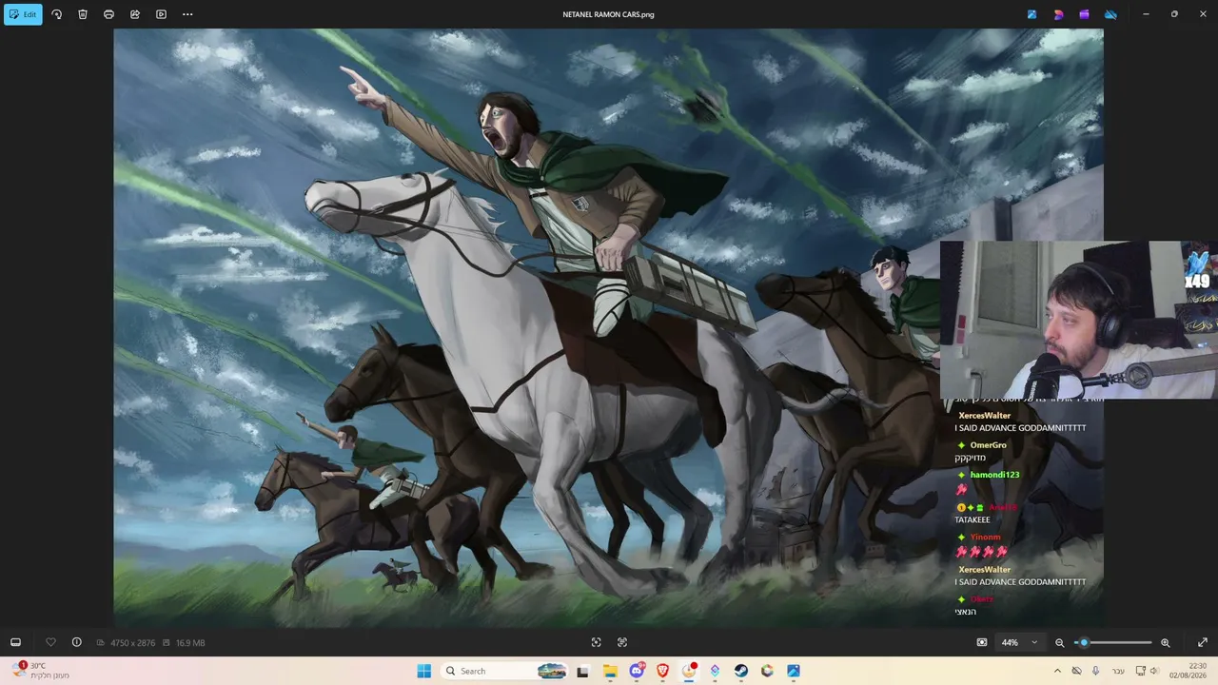Image resolution: width=1218 pixels, height=685 pixels.
Task: Click the taskbar Search box
Action: pos(505,671)
